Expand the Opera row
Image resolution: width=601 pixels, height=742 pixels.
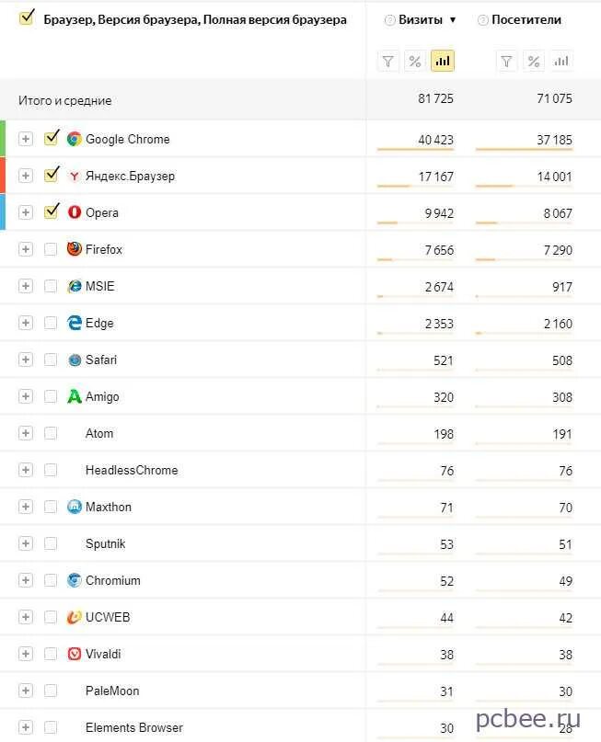[x=26, y=212]
